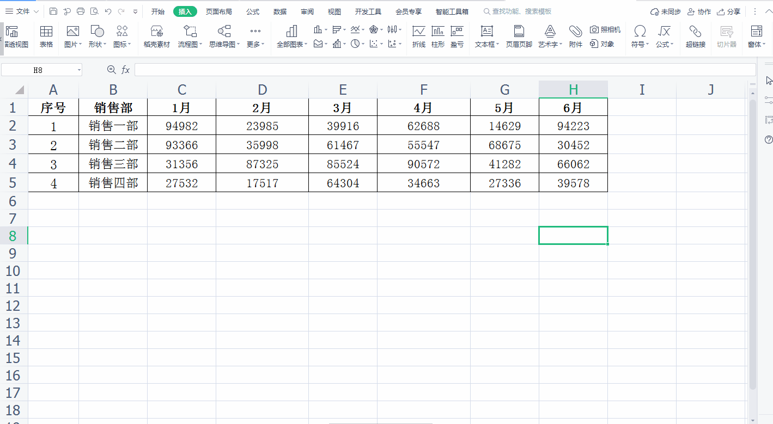Insert a 盈亏 win/loss sparkline
Image resolution: width=773 pixels, height=424 pixels.
click(x=457, y=37)
